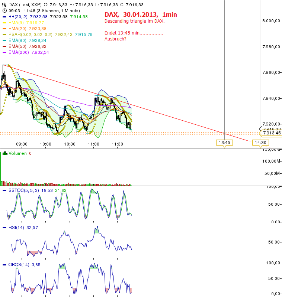Click the teal EMA(90) legend color dash

coord(4,40)
